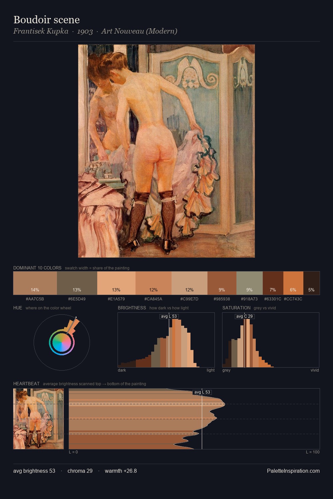Viewport: 333px width, 499px height.
Task: Click the HEARTBEAT section heading
Action: coord(26,384)
